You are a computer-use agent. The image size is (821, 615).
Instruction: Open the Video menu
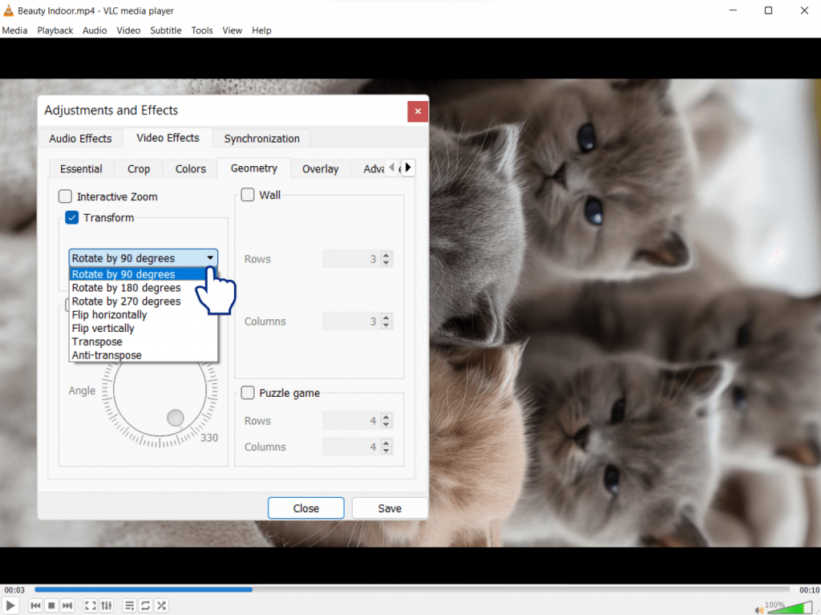[128, 30]
